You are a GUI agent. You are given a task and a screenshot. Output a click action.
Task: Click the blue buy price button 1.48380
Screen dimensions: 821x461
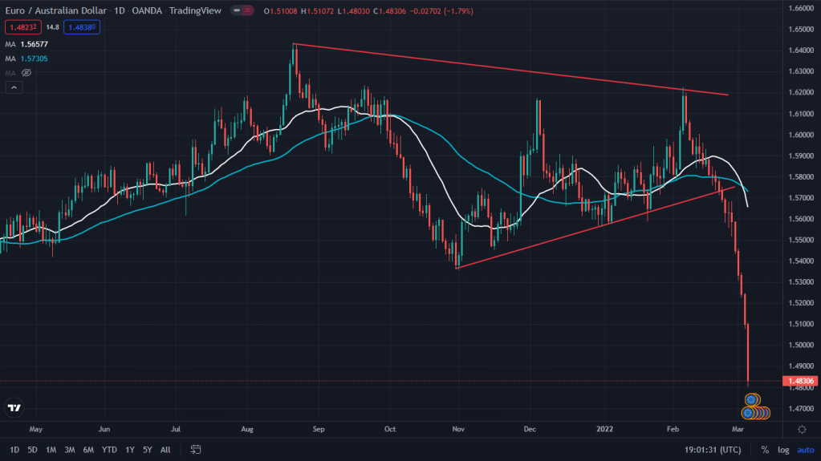pyautogui.click(x=83, y=26)
